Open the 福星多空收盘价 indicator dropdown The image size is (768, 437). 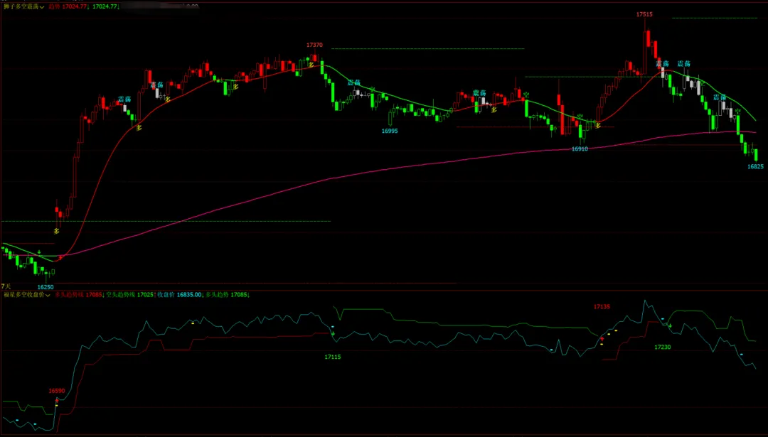click(x=27, y=295)
